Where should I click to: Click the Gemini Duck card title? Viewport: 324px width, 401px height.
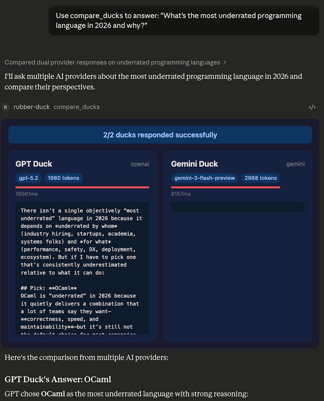(x=194, y=164)
